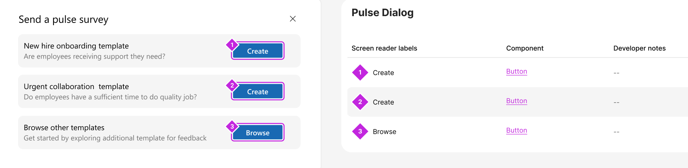Select diamond badge 2 in labels table
Screen dimensions: 688x168
pyautogui.click(x=360, y=102)
